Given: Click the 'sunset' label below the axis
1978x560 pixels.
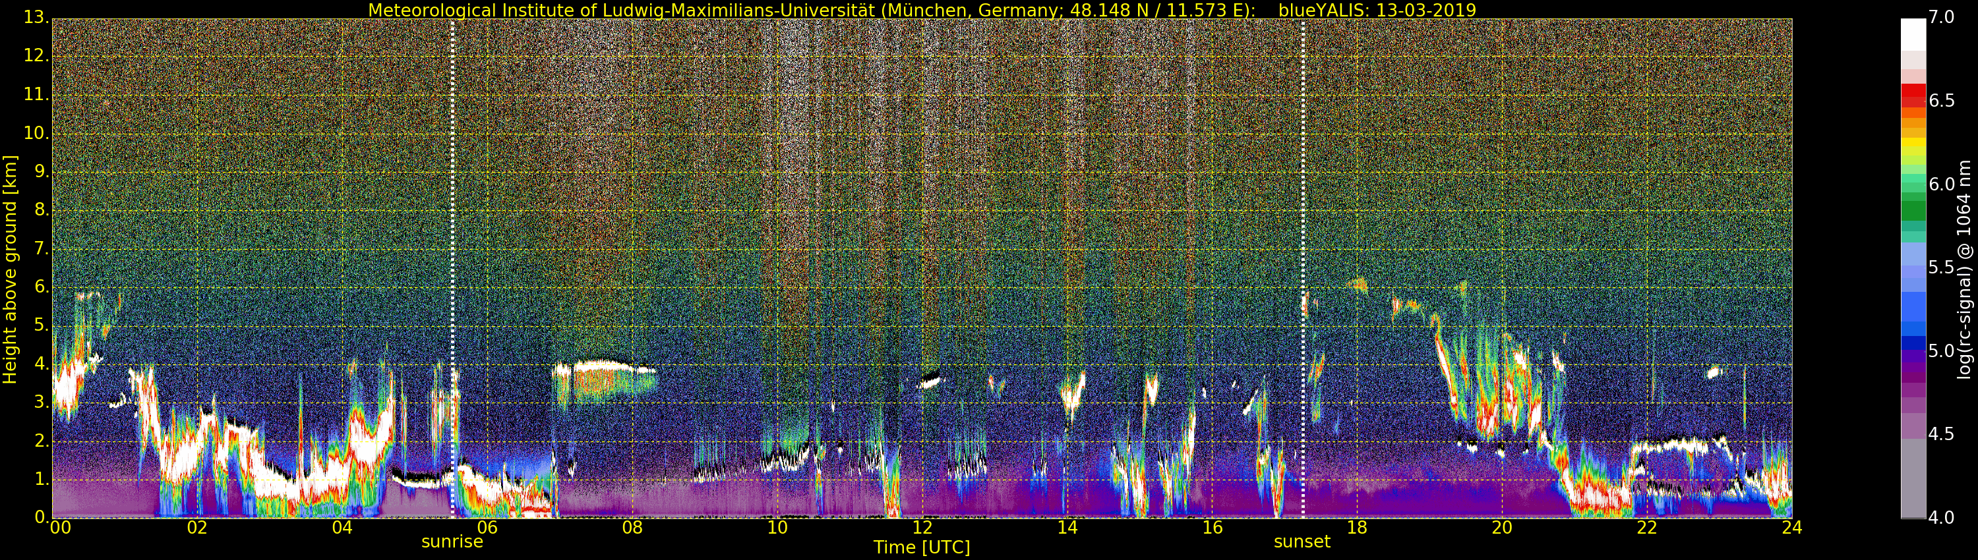Looking at the screenshot, I should point(1302,542).
